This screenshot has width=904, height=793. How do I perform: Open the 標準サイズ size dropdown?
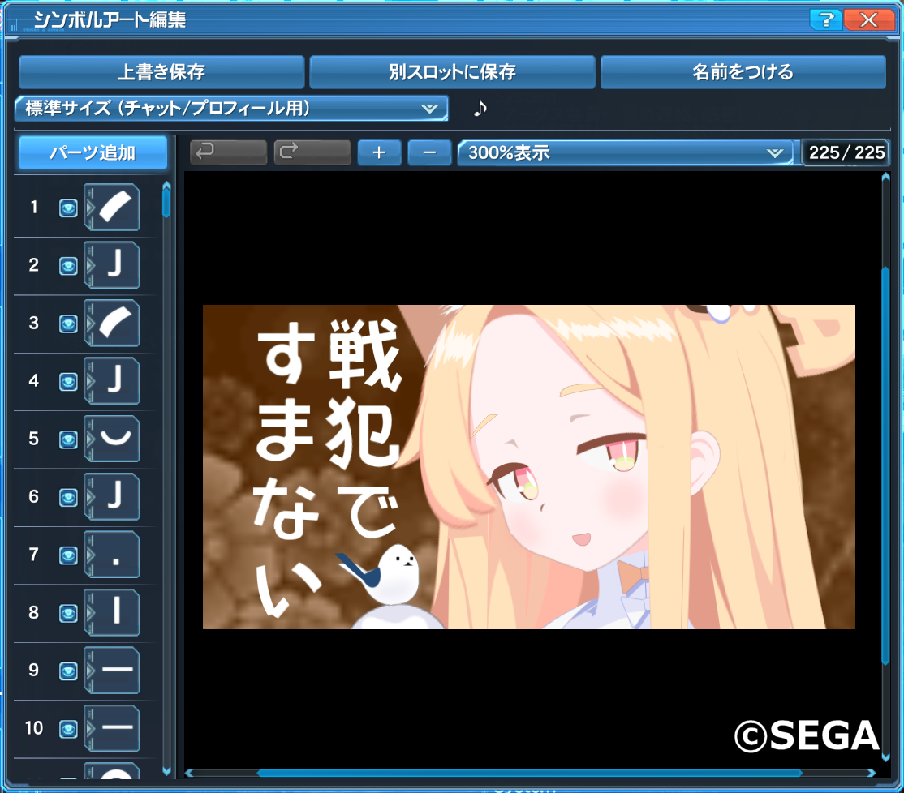(232, 108)
